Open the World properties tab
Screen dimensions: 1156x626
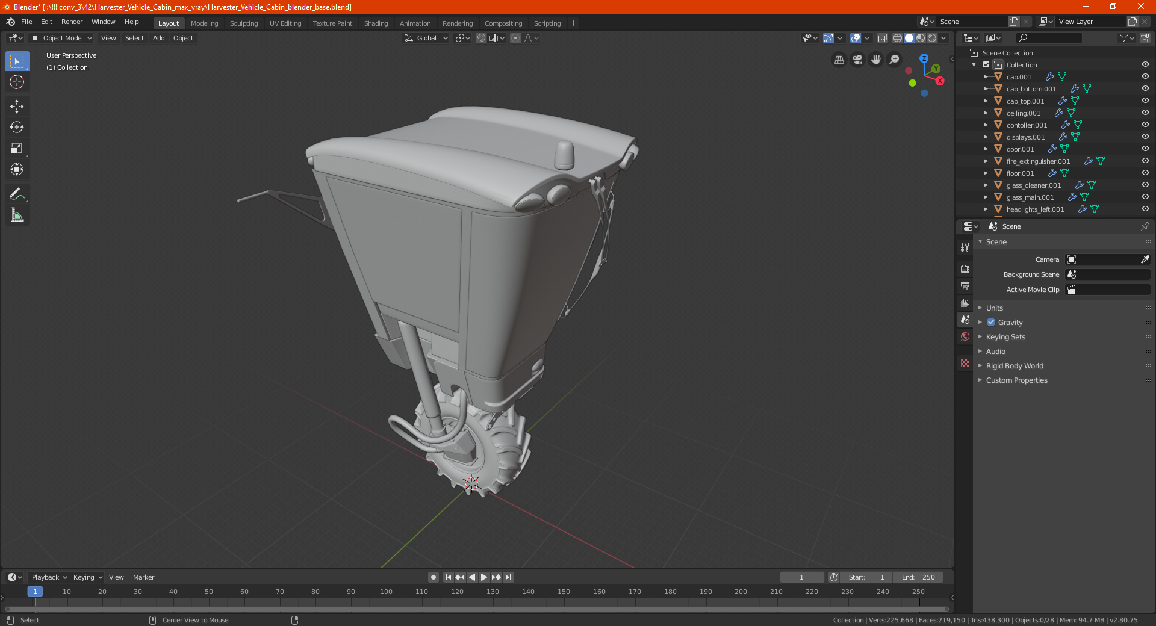click(x=965, y=336)
